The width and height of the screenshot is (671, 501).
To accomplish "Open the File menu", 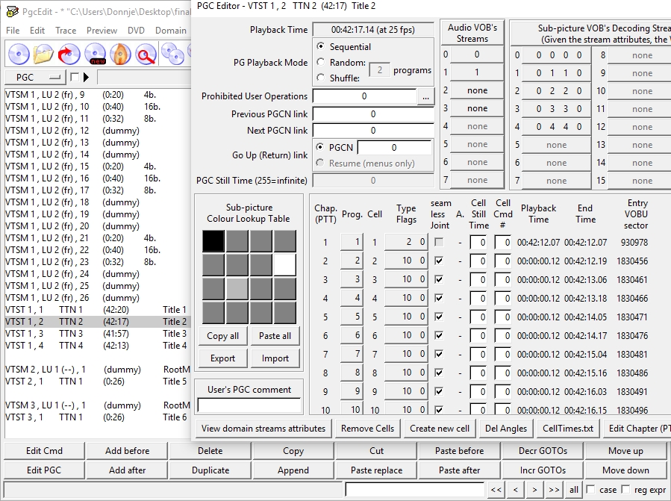I will tap(13, 31).
